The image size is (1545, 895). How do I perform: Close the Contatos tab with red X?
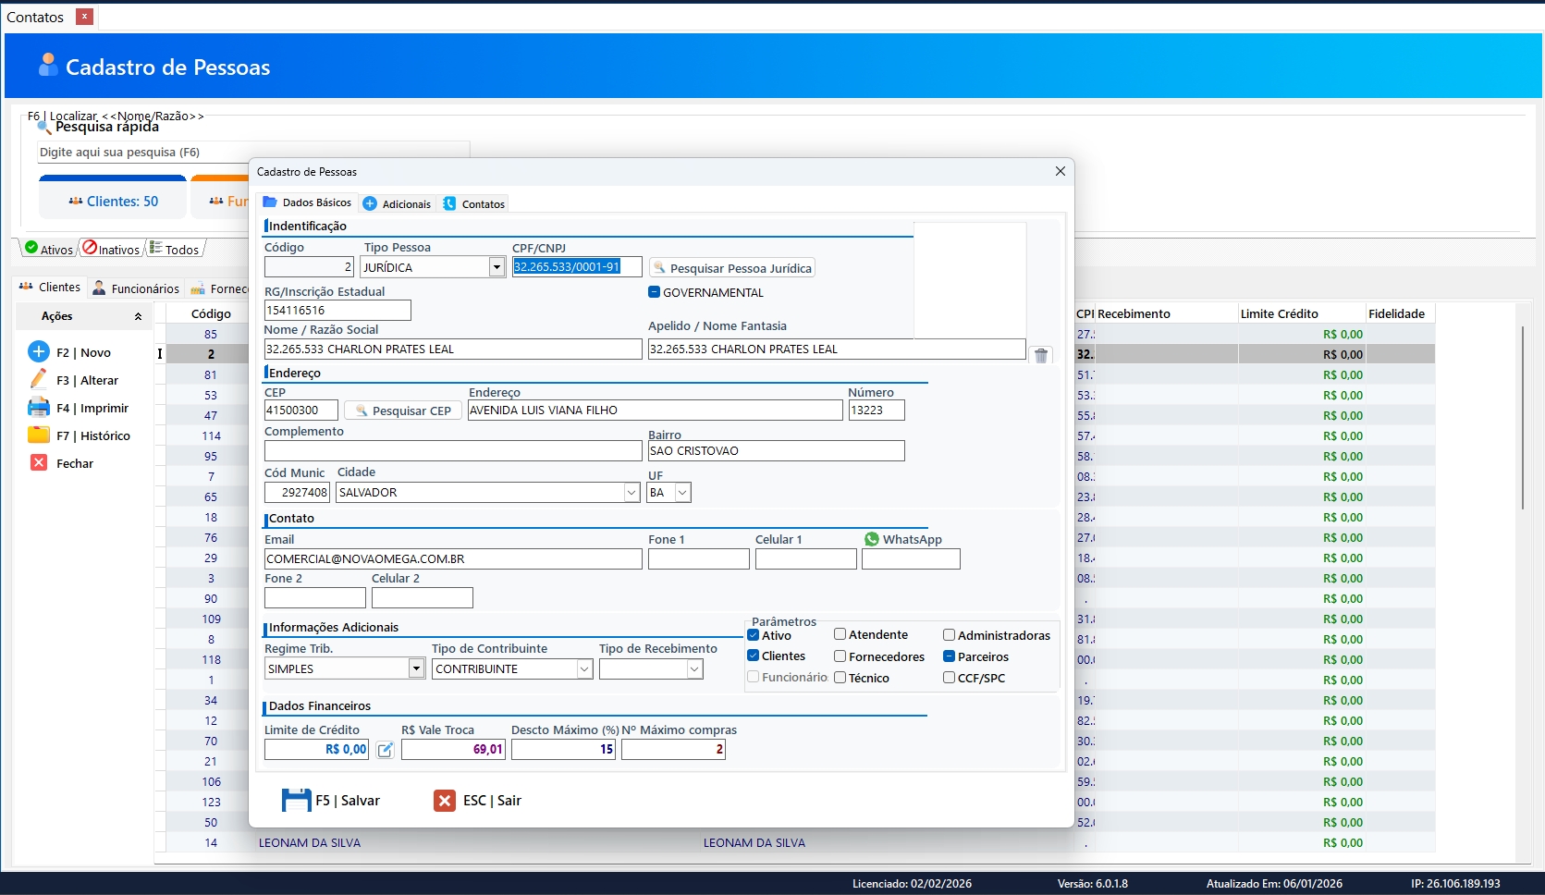pyautogui.click(x=84, y=17)
